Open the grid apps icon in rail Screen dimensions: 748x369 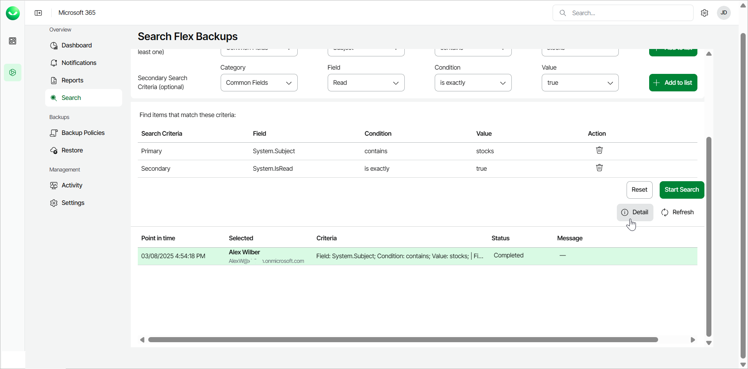click(x=13, y=41)
